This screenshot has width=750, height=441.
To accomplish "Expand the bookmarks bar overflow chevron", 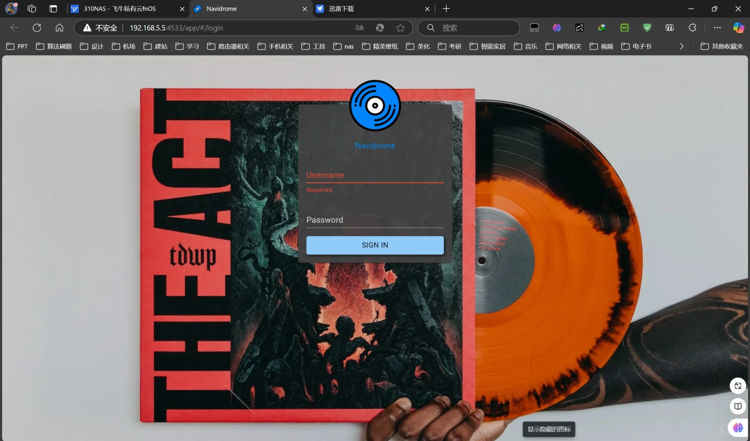I will pyautogui.click(x=681, y=46).
